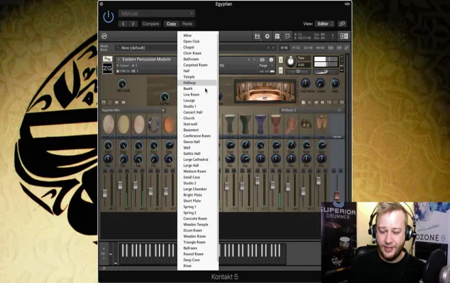Open the Purge dropdown
This screenshot has height=283, width=450.
(x=266, y=65)
